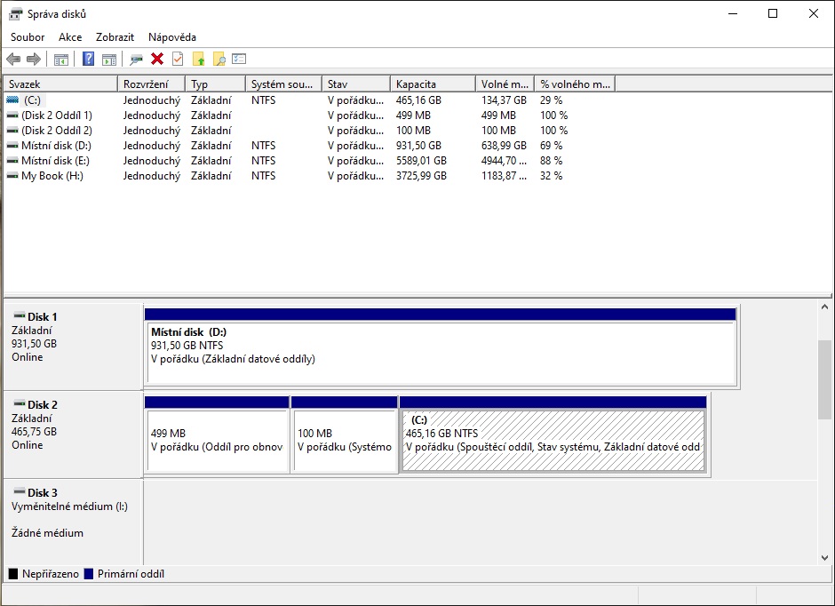Click the back arrow toolbar icon

coord(13,60)
